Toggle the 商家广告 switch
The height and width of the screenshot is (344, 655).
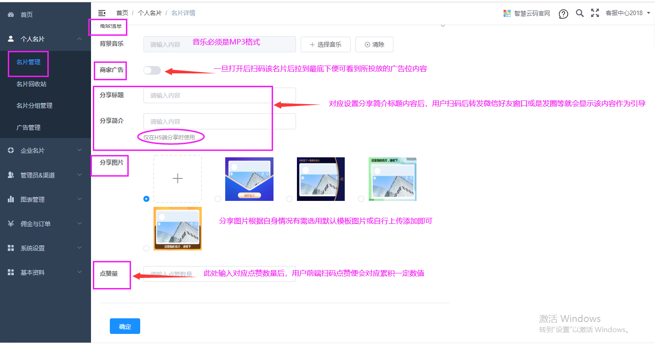152,70
